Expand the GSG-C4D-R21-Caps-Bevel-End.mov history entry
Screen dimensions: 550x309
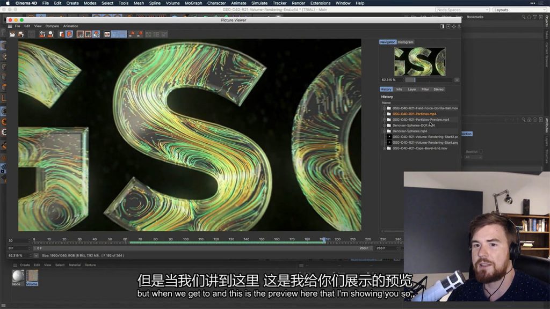[x=385, y=148]
